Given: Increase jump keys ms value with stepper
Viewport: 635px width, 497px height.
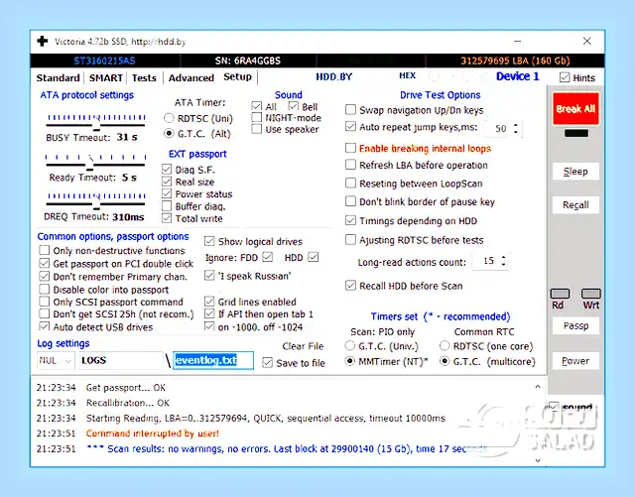Looking at the screenshot, I should (x=516, y=125).
